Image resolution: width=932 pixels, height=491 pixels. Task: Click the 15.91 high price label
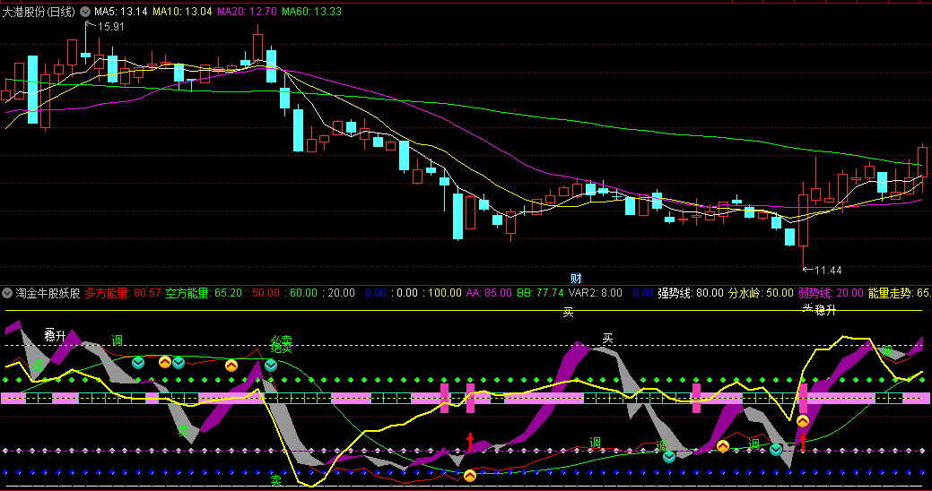point(110,26)
